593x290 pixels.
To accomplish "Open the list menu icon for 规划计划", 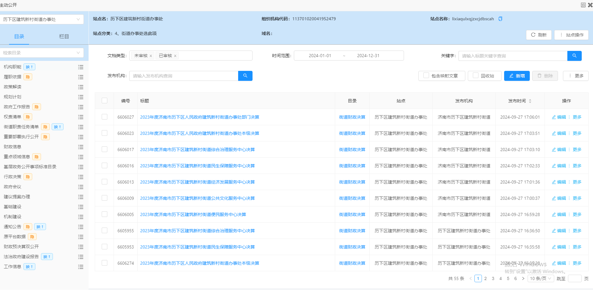I will click(81, 97).
